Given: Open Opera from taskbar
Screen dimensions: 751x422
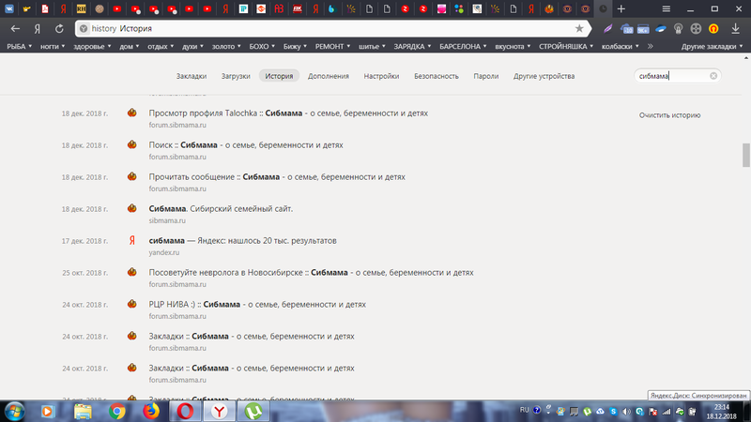Looking at the screenshot, I should point(185,411).
